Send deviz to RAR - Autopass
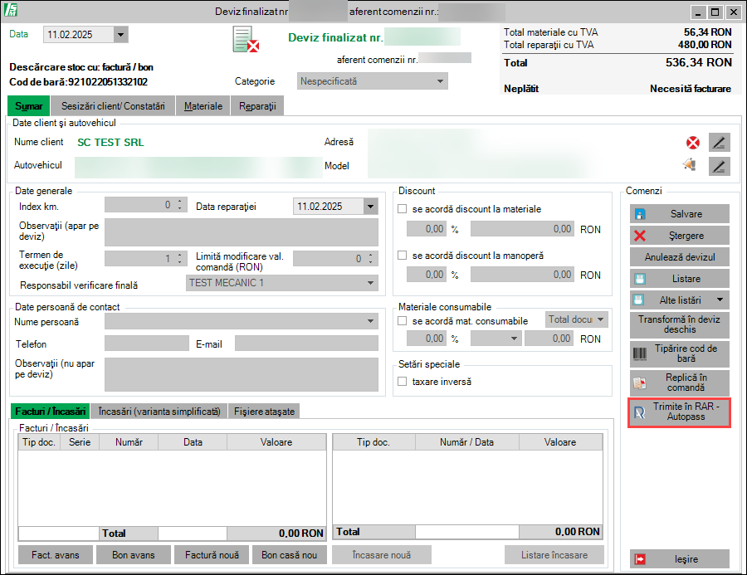The width and height of the screenshot is (747, 575). (680, 412)
